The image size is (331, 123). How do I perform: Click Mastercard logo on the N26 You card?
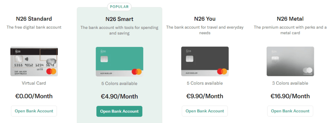[222, 72]
